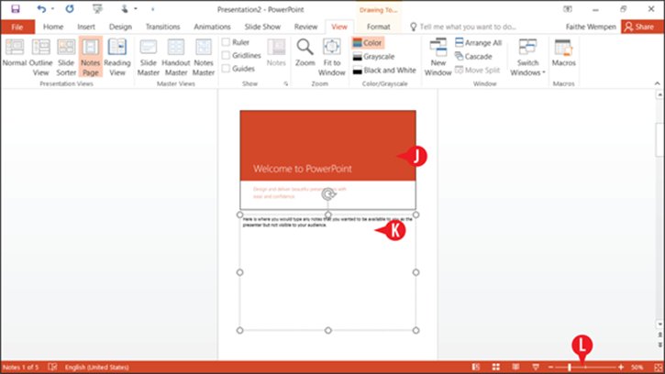The width and height of the screenshot is (665, 374).
Task: Go to next slide arrow under scrollbar
Action: click(x=659, y=345)
